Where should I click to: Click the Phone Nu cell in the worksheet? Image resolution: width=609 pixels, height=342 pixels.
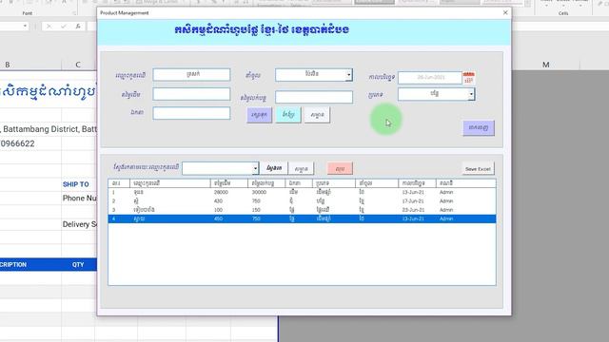tap(79, 199)
